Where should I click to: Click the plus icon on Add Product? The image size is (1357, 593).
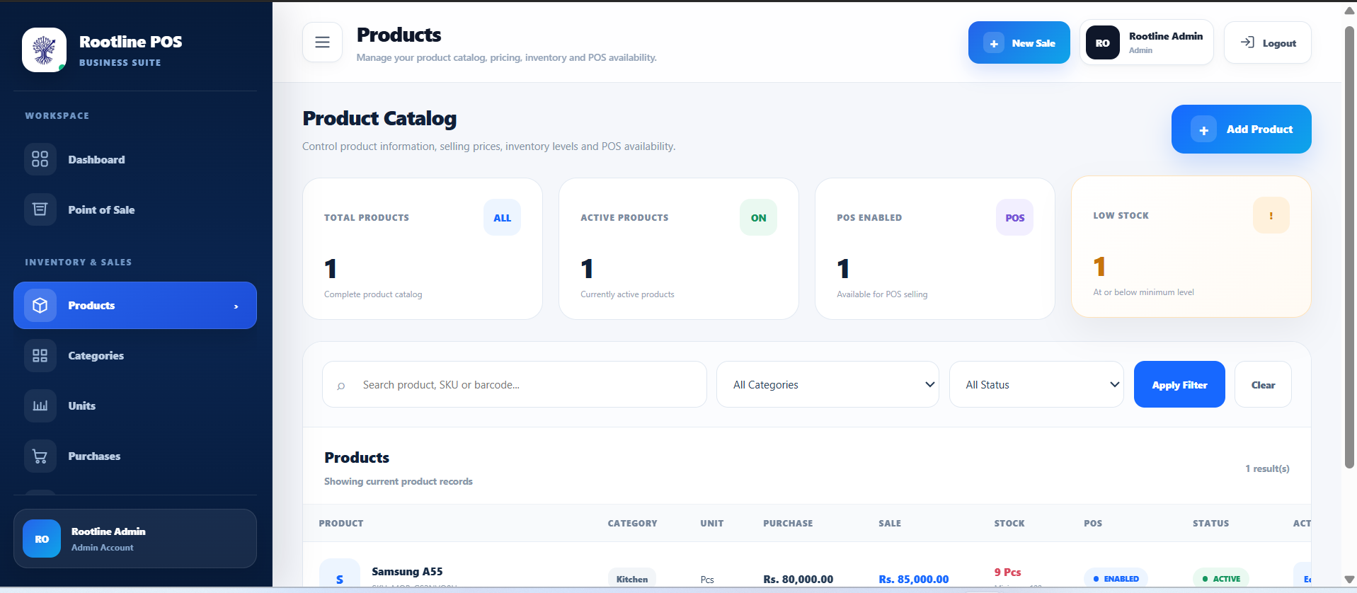1203,129
